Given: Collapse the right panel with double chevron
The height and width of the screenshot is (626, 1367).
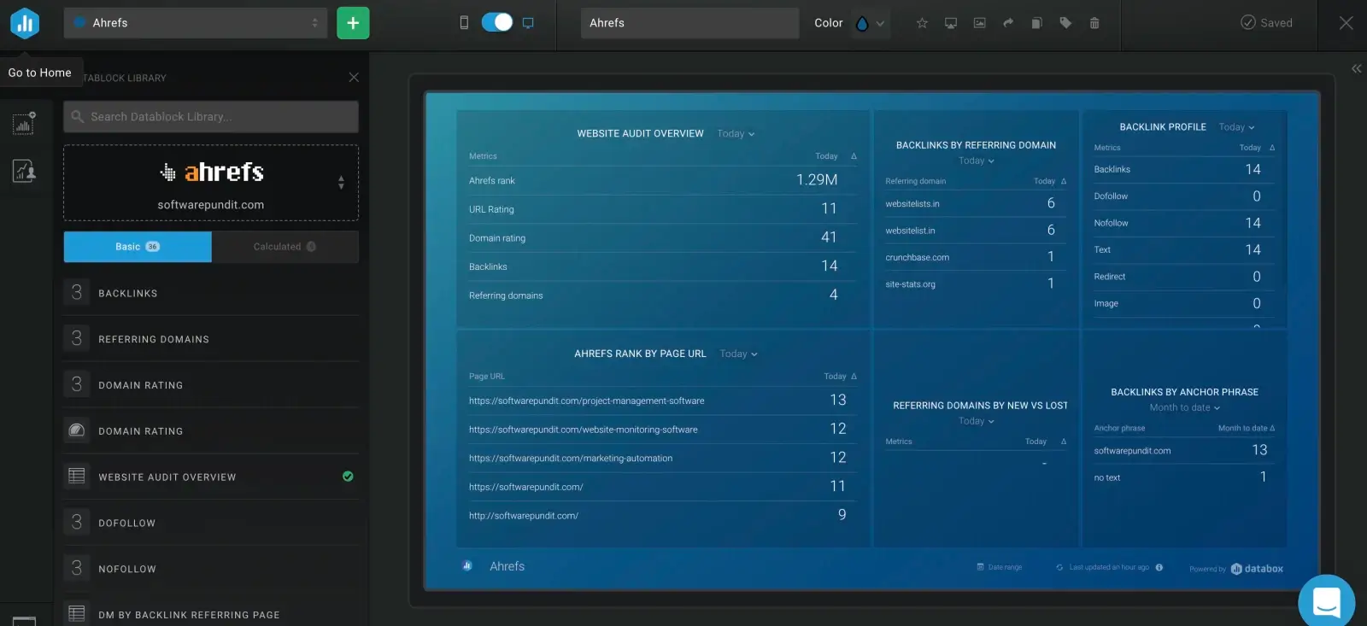Looking at the screenshot, I should [1356, 68].
